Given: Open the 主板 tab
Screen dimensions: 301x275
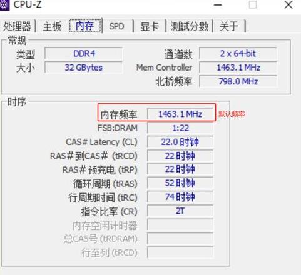Looking at the screenshot, I should (52, 26).
